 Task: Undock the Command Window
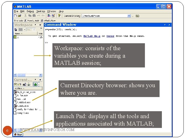[165, 25]
